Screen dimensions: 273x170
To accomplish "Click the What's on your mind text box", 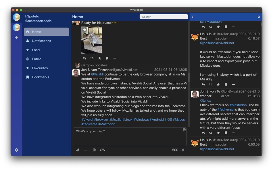I will click(130, 137).
